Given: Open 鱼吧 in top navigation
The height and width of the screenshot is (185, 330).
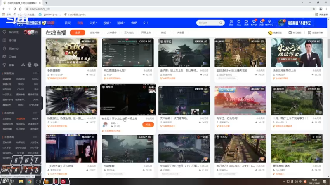Looking at the screenshot, I should point(134,23).
